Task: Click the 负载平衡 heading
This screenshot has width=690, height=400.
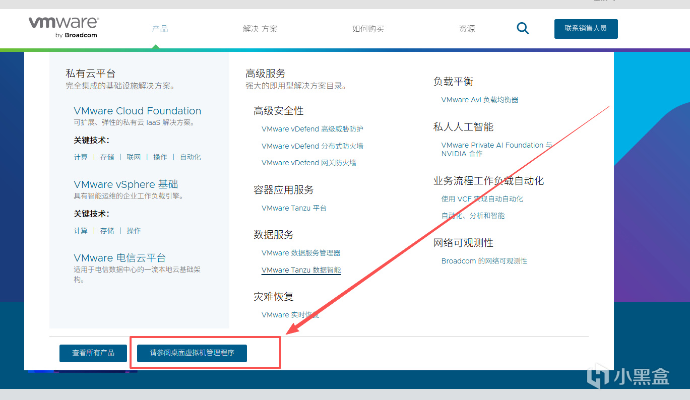Action: pyautogui.click(x=453, y=82)
